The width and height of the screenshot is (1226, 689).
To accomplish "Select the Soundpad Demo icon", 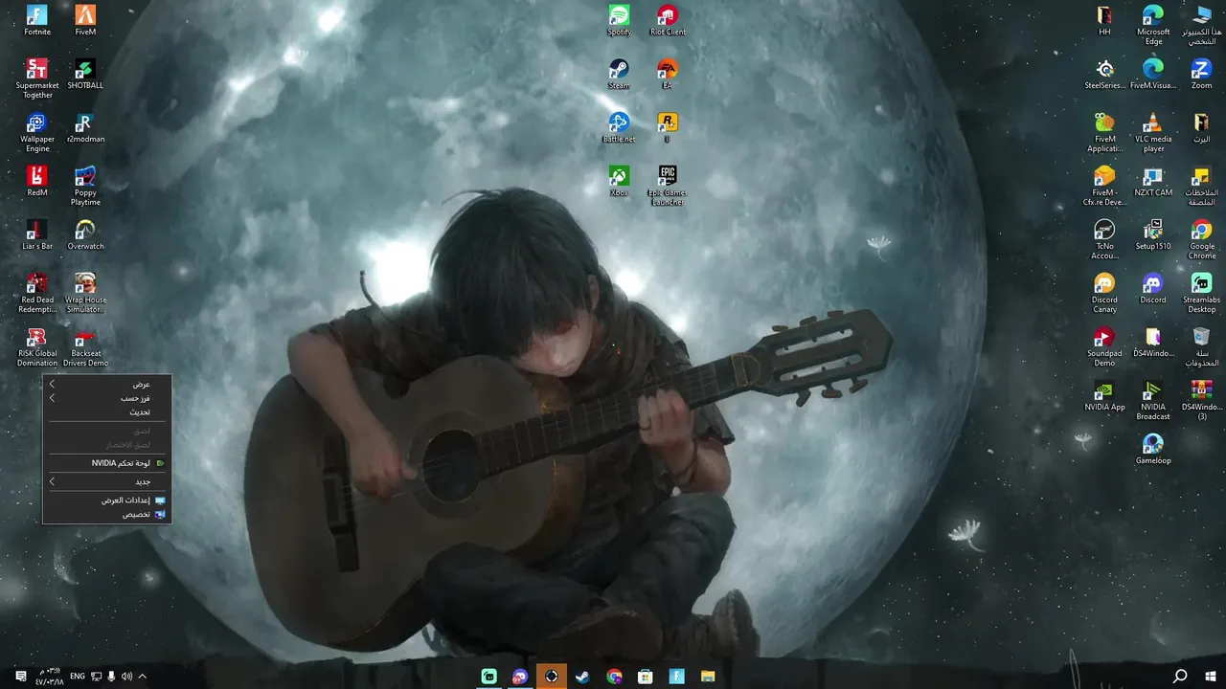I will click(x=1104, y=346).
